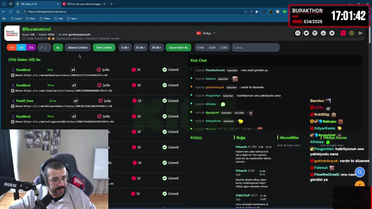This screenshot has height=209, width=372.
Task: Open the Basın bookmarks folder
Action: click(31, 19)
